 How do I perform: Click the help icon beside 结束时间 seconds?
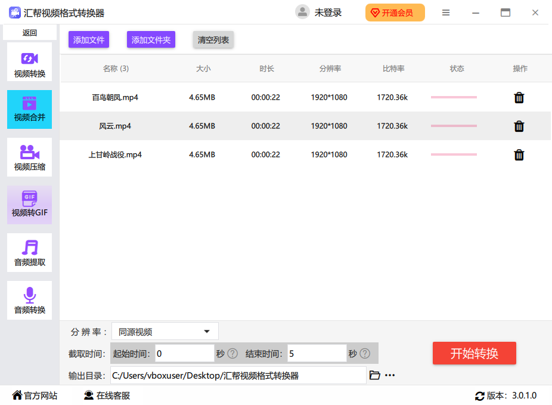point(365,354)
